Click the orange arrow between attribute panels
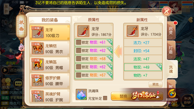Viewport: 194px width, 109px height. click(118, 51)
